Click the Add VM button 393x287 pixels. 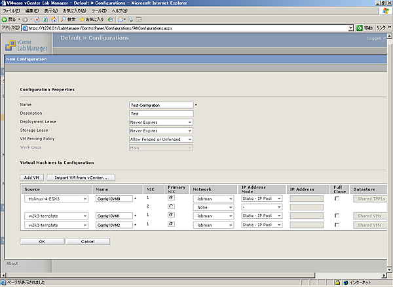click(x=31, y=178)
